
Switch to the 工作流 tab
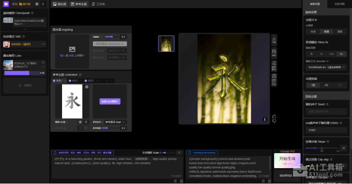point(99,4)
